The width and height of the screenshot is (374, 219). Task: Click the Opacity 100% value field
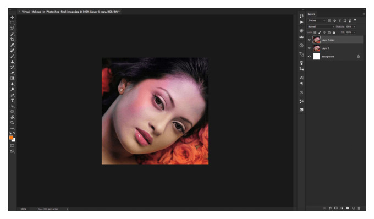click(x=349, y=26)
